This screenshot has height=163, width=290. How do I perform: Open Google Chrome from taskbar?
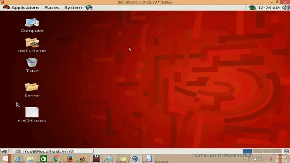57,158
